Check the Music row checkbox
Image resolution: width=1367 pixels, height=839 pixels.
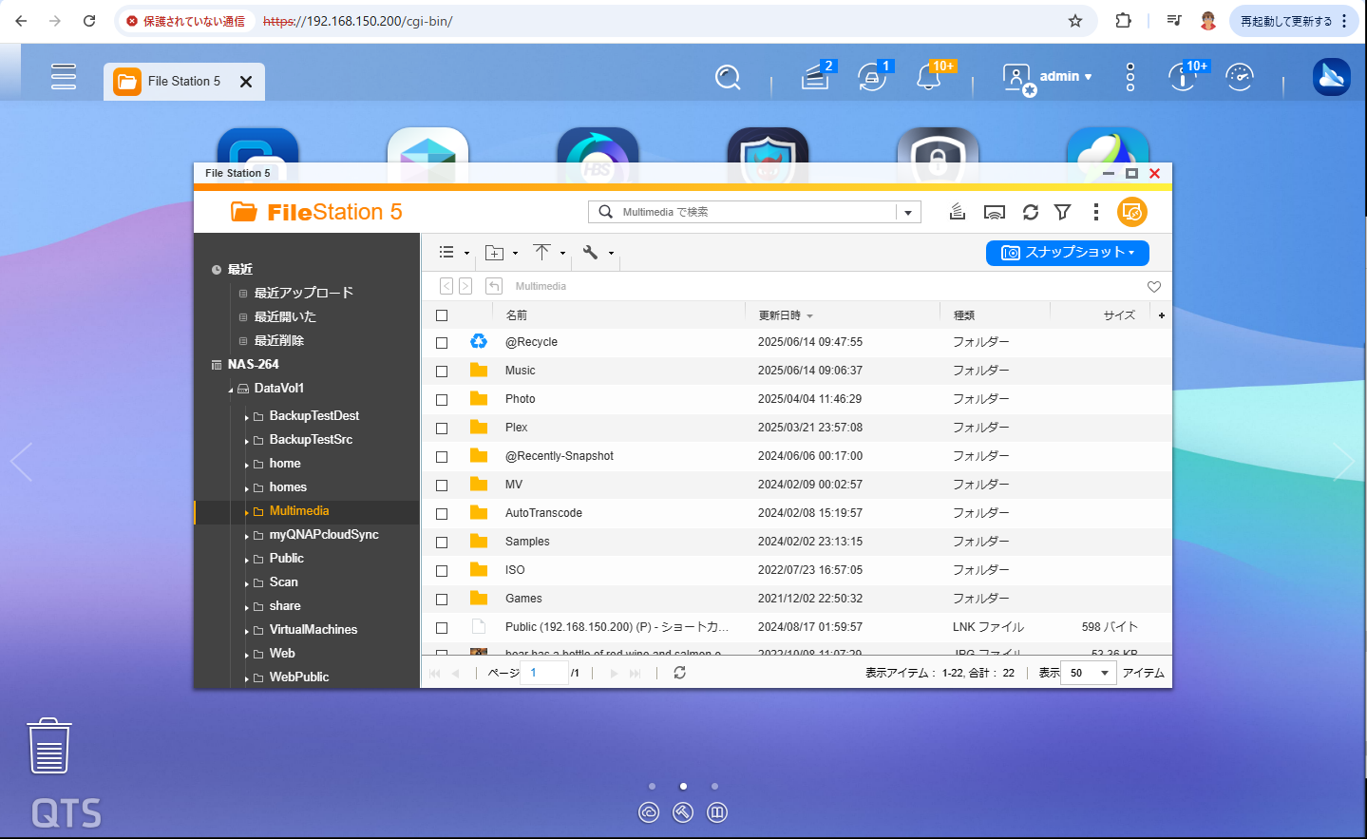[442, 372]
